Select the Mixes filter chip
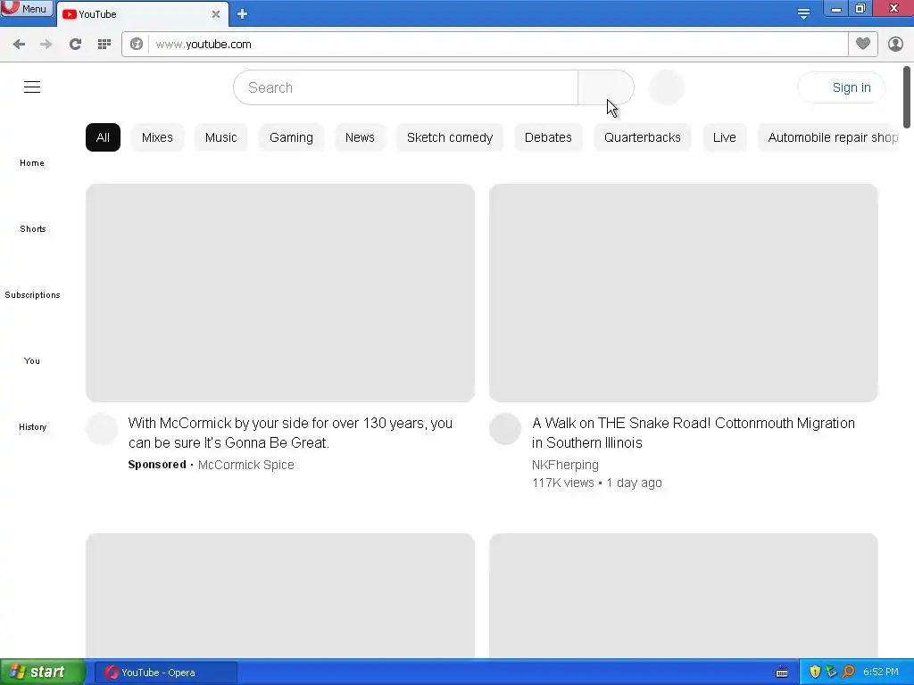 (157, 137)
